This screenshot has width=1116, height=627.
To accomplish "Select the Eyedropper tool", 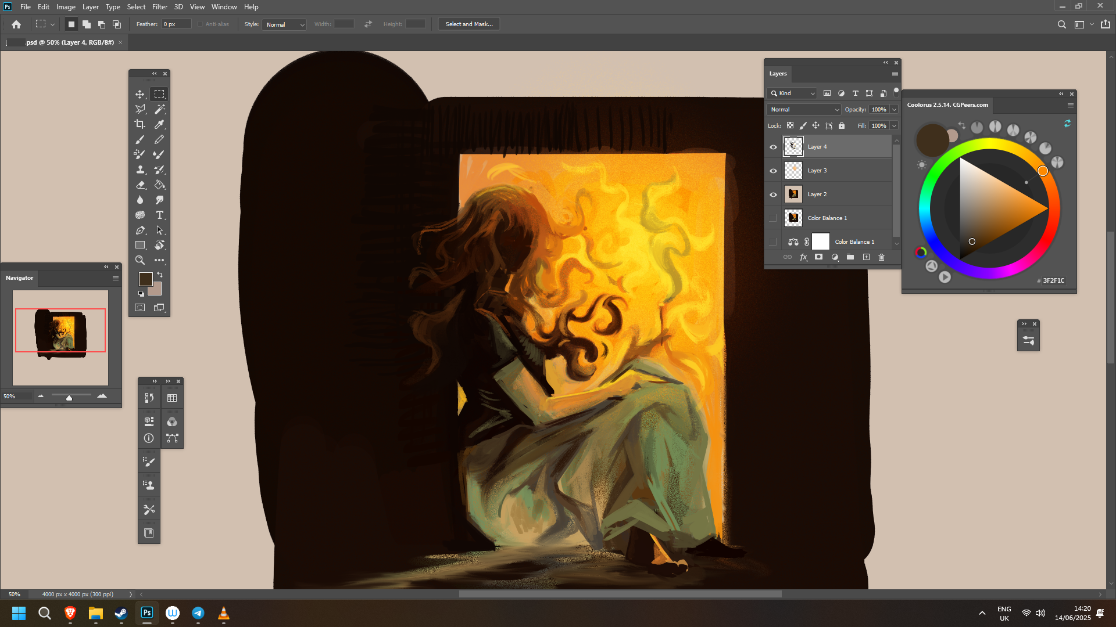I will tap(159, 124).
